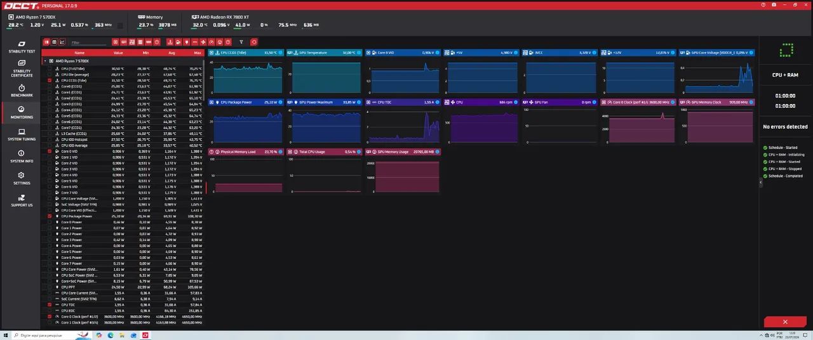Open System Tuning in the sidebar
The height and width of the screenshot is (340, 813).
pyautogui.click(x=22, y=134)
